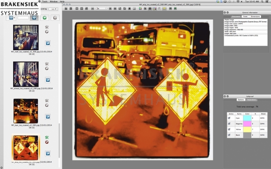This screenshot has height=169, width=271.
Task: Open the list view dropdown in sidebar
Action: [x=12, y=18]
